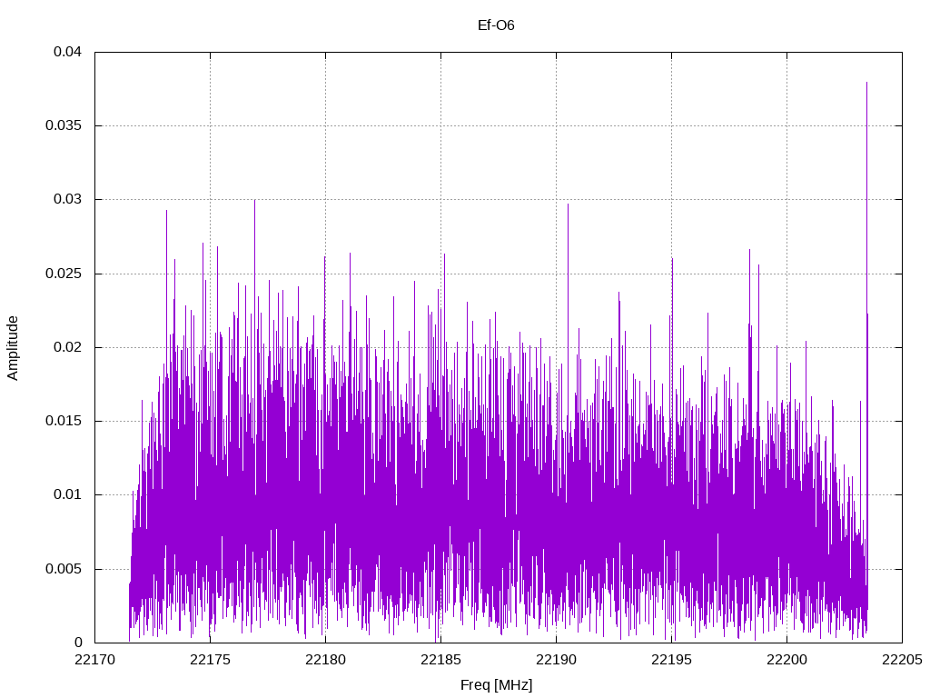Click the y-axis value 0.01
The image size is (930, 698).
pos(67,494)
